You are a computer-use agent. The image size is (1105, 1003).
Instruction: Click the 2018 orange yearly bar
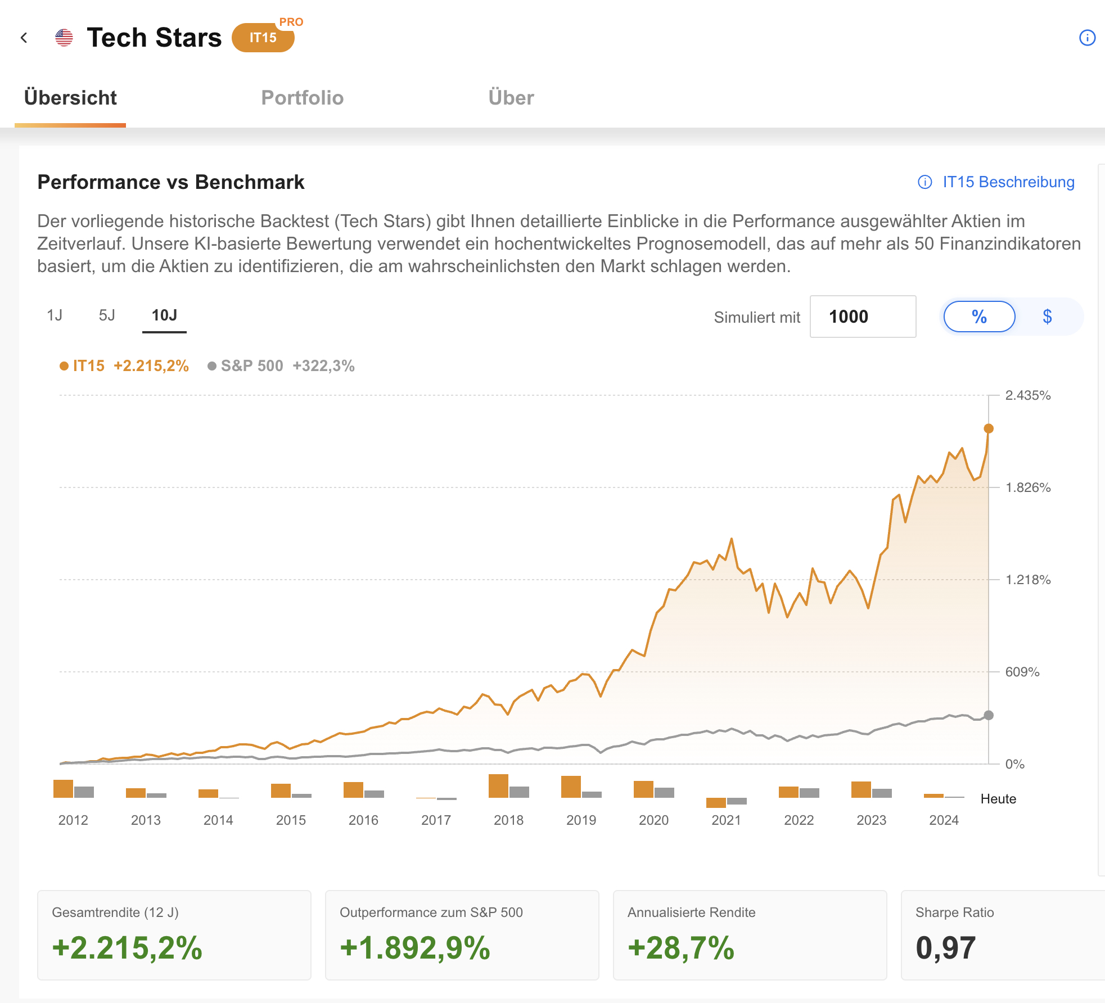coord(498,785)
